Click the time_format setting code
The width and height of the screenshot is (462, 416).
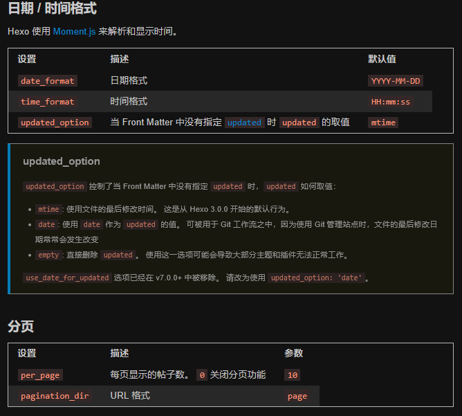pyautogui.click(x=48, y=102)
